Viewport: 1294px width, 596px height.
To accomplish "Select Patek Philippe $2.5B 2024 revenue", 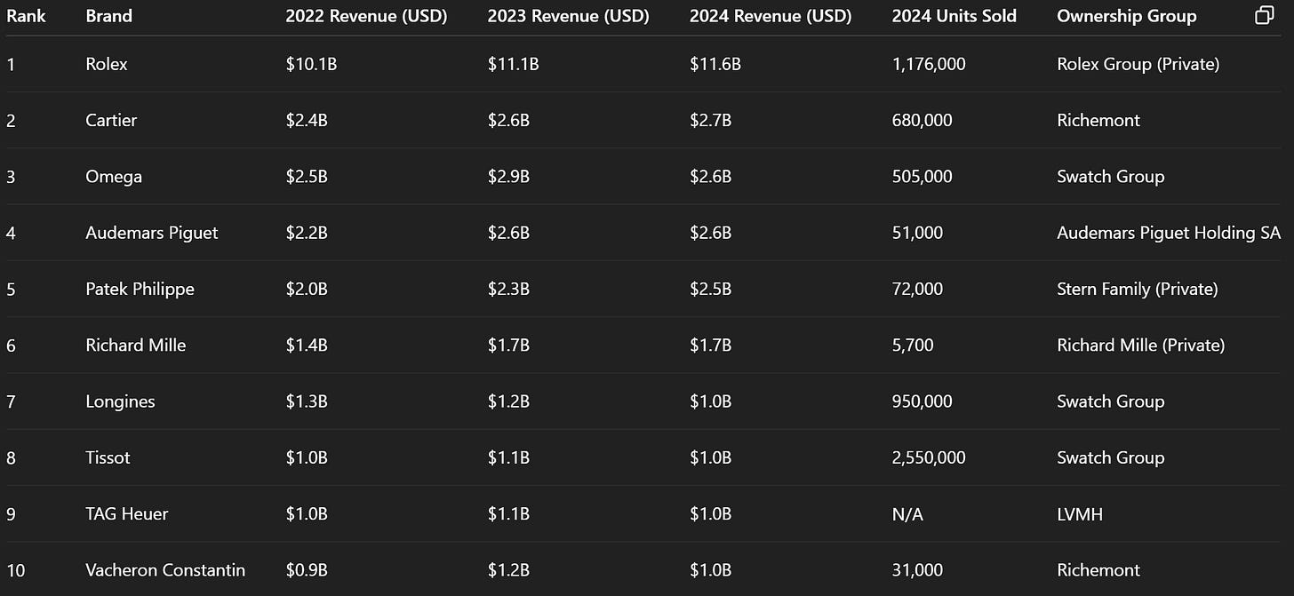I will (x=710, y=289).
